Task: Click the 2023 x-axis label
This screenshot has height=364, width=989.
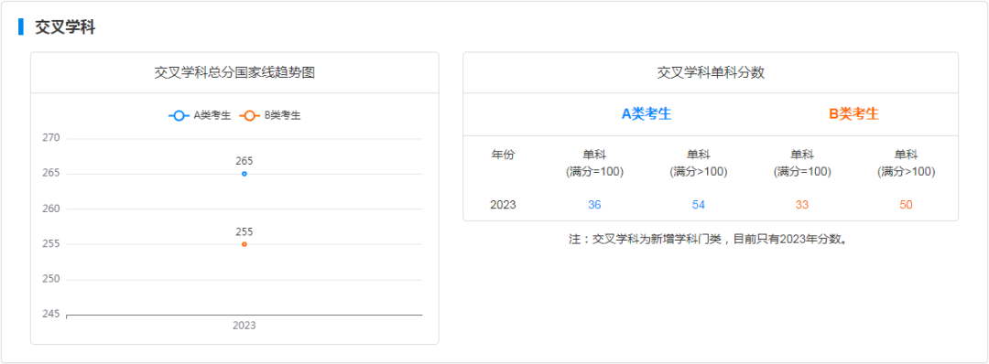Action: (x=245, y=326)
